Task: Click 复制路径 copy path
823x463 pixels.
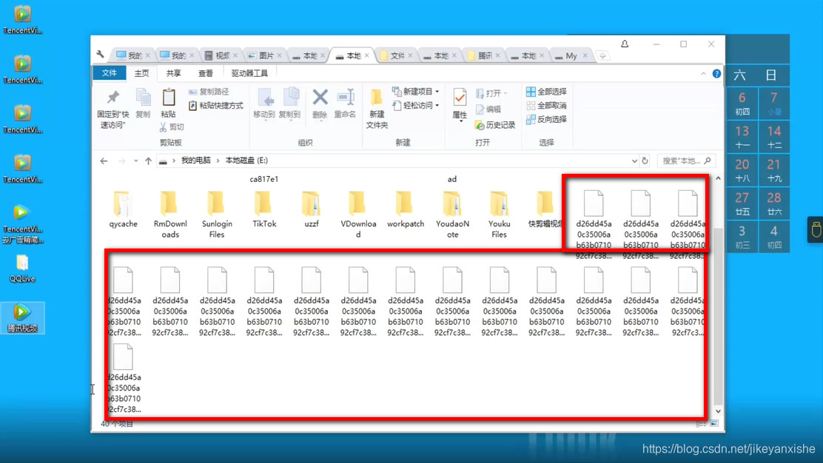Action: tap(209, 91)
